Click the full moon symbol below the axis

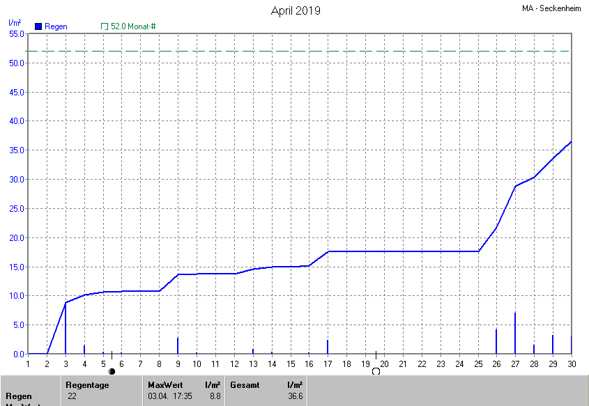[376, 372]
